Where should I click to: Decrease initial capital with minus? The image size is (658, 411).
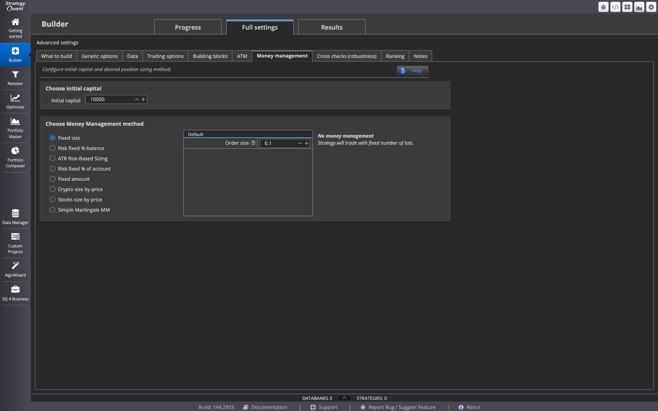(x=137, y=99)
